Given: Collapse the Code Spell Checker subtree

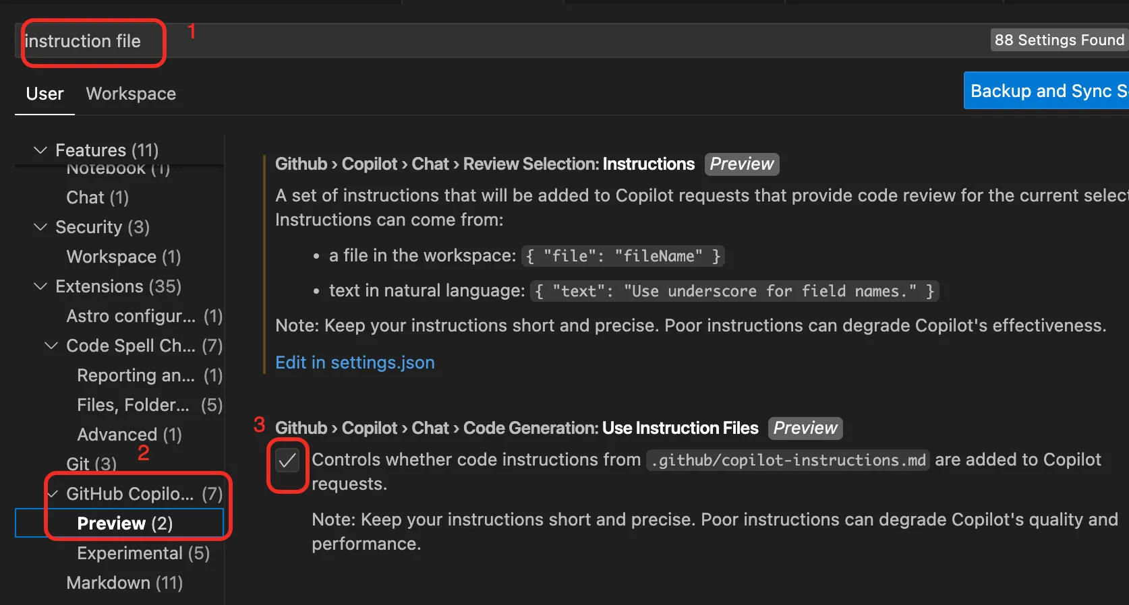Looking at the screenshot, I should pos(51,346).
